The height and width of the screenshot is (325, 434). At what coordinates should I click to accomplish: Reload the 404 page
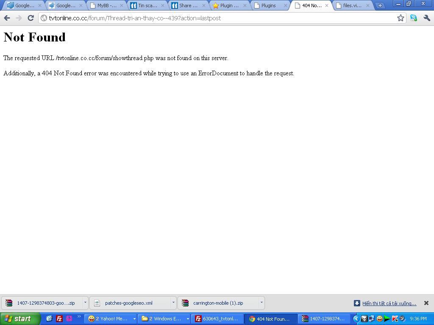coord(31,18)
